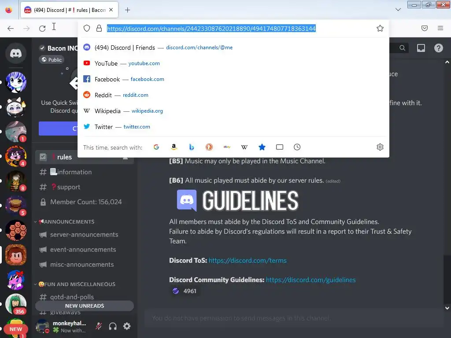Click the NEW mentions indicator
The image size is (451, 338).
16,329
